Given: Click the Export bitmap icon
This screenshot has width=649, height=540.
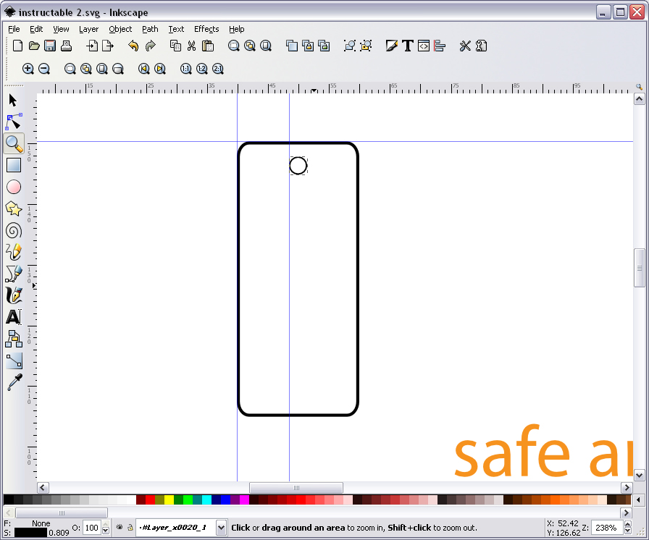Looking at the screenshot, I should [x=108, y=46].
